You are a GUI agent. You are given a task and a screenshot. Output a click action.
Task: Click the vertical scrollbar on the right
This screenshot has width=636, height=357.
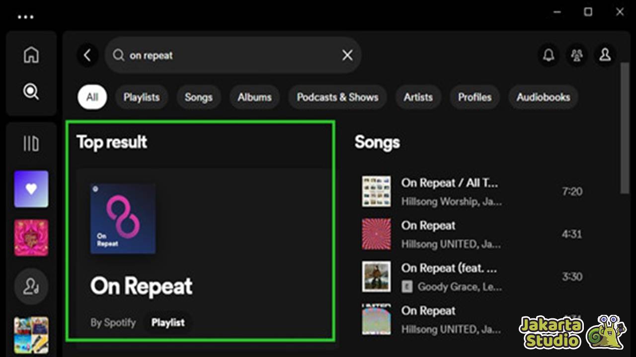(x=625, y=127)
